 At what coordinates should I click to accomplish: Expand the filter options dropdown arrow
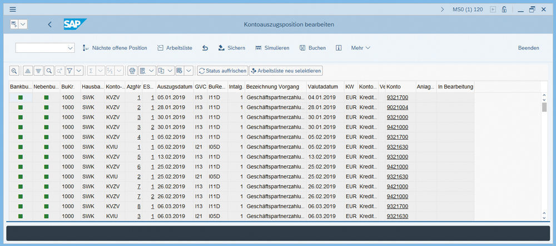coord(79,71)
